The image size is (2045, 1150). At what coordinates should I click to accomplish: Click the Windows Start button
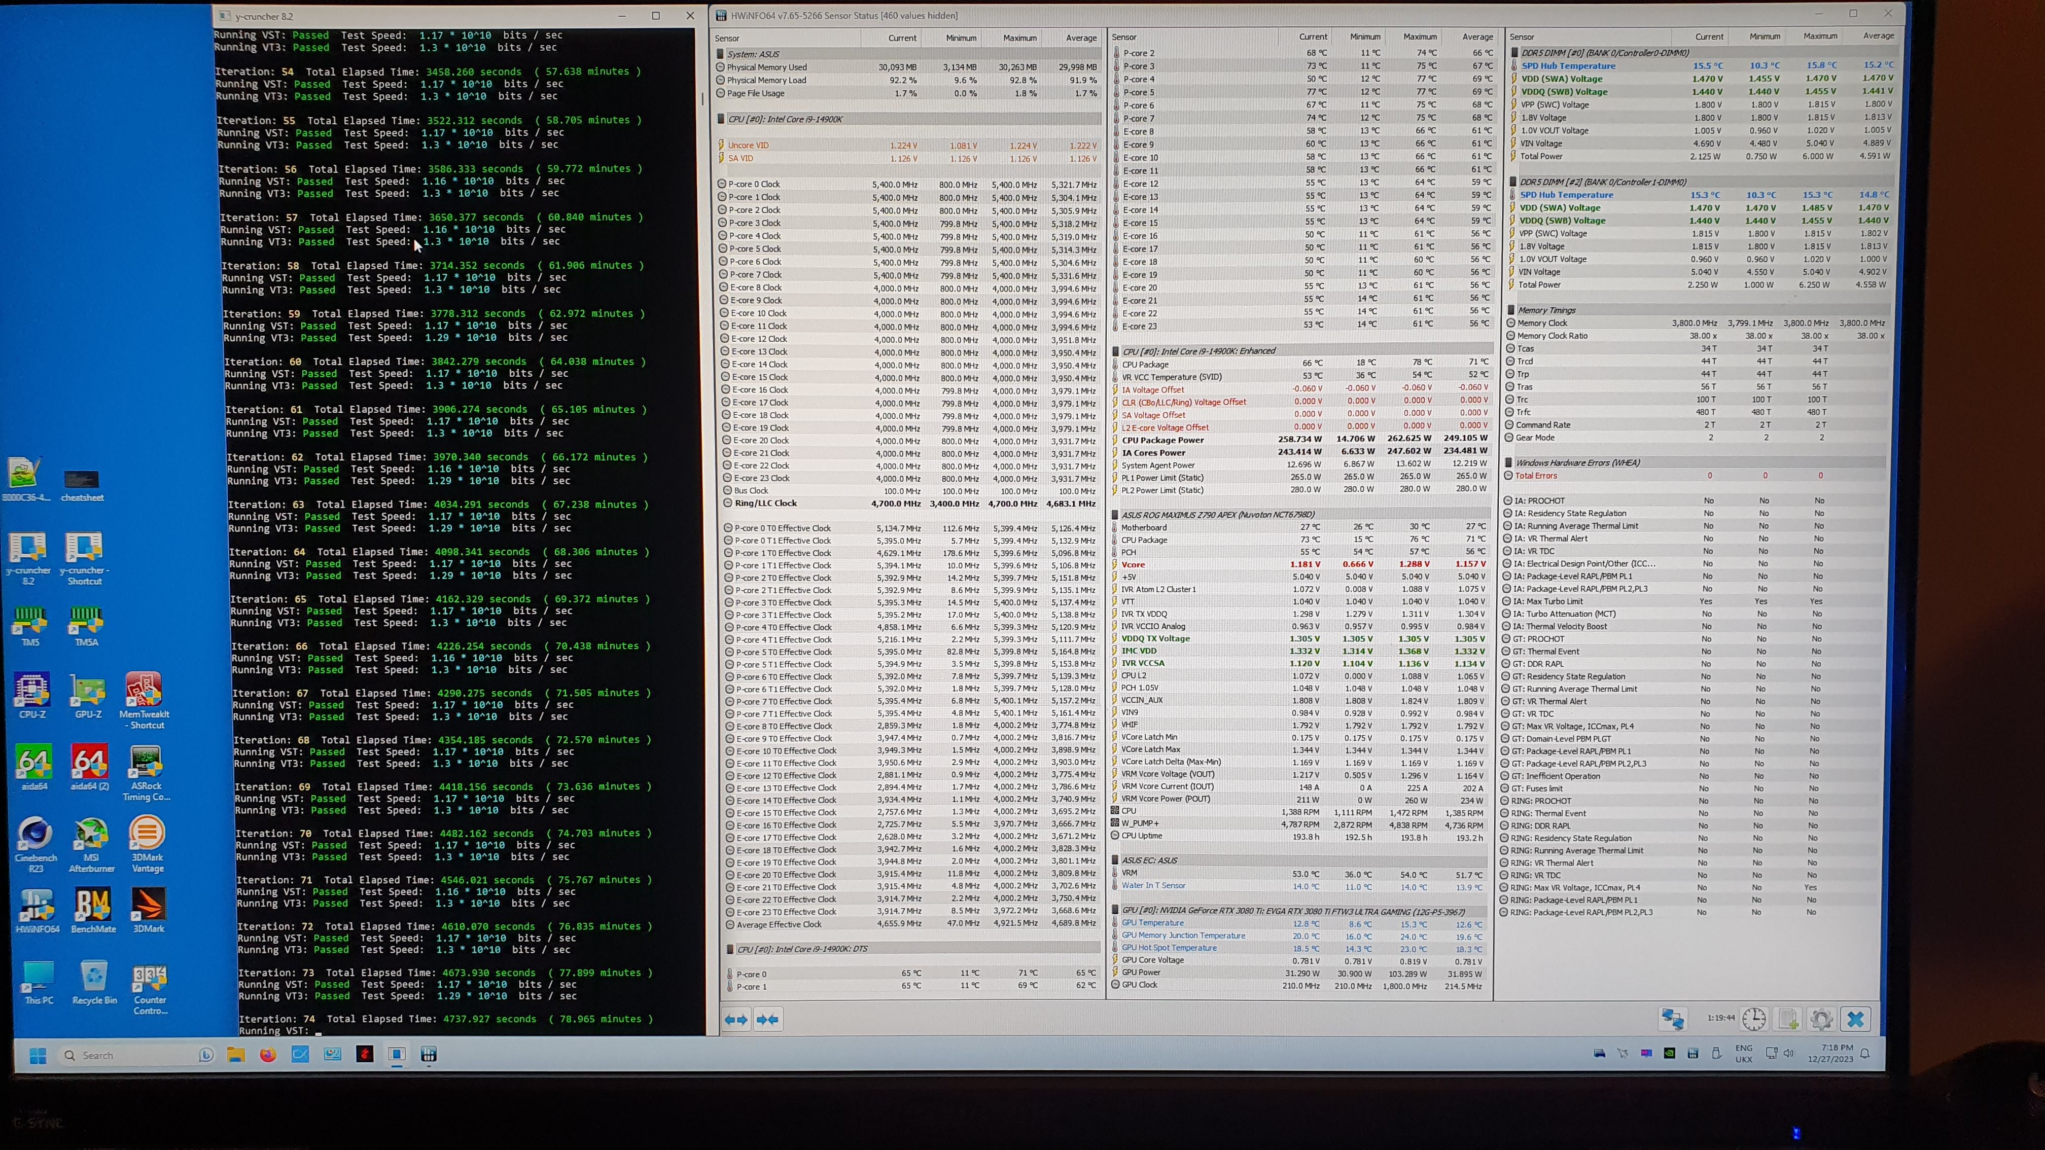tap(38, 1056)
